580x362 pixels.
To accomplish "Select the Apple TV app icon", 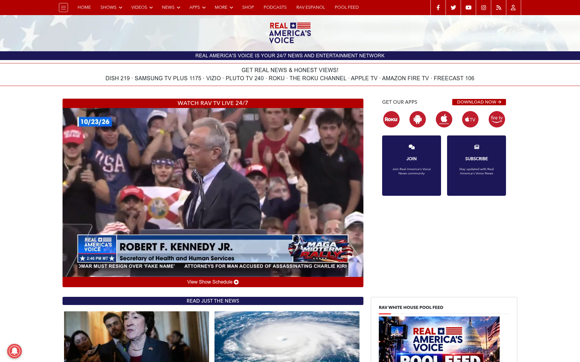I will (470, 119).
